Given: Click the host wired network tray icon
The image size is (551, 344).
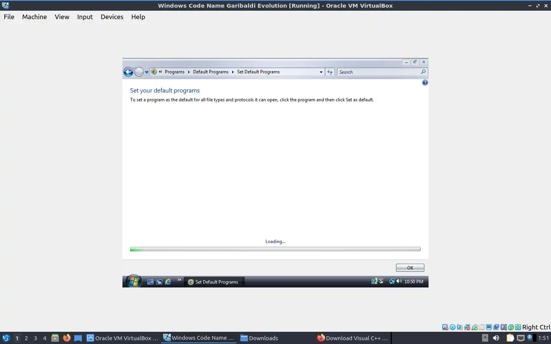Looking at the screenshot, I should pyautogui.click(x=521, y=338).
